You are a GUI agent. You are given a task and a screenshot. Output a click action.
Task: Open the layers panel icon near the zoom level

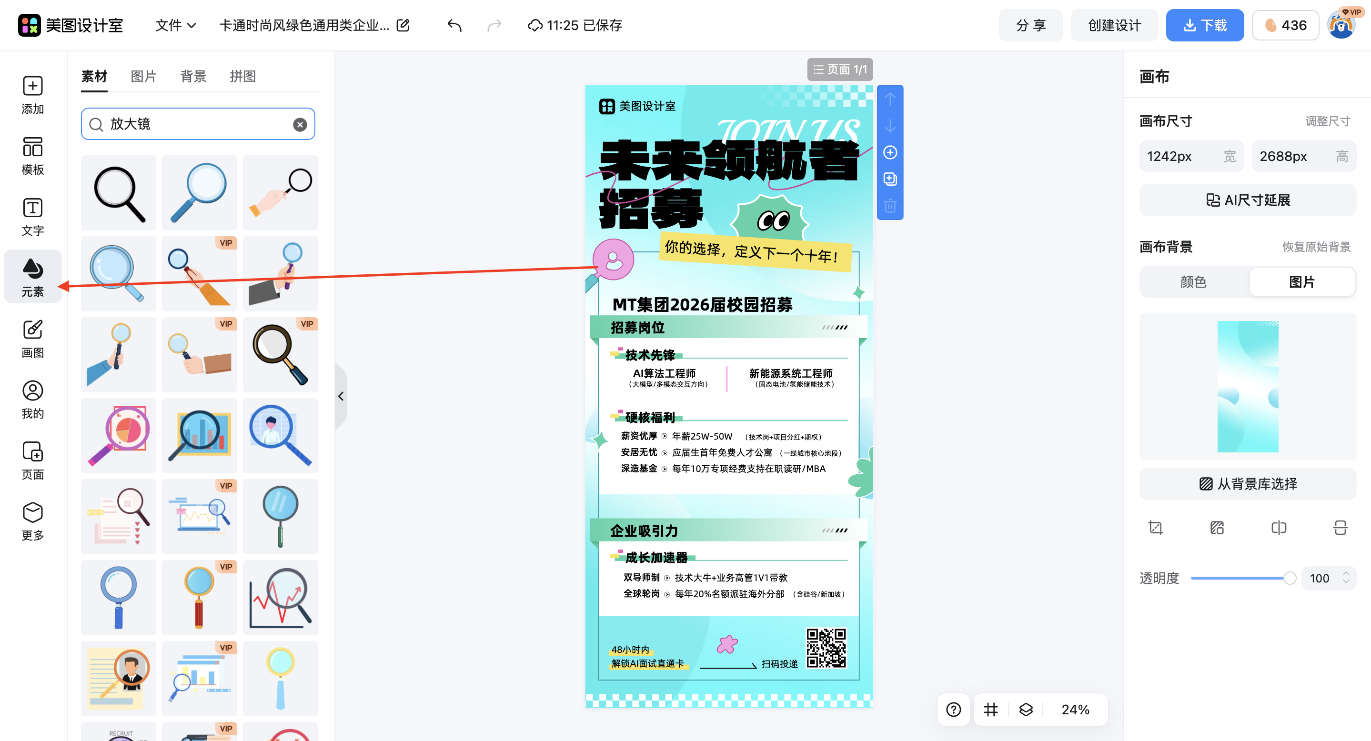click(1026, 709)
